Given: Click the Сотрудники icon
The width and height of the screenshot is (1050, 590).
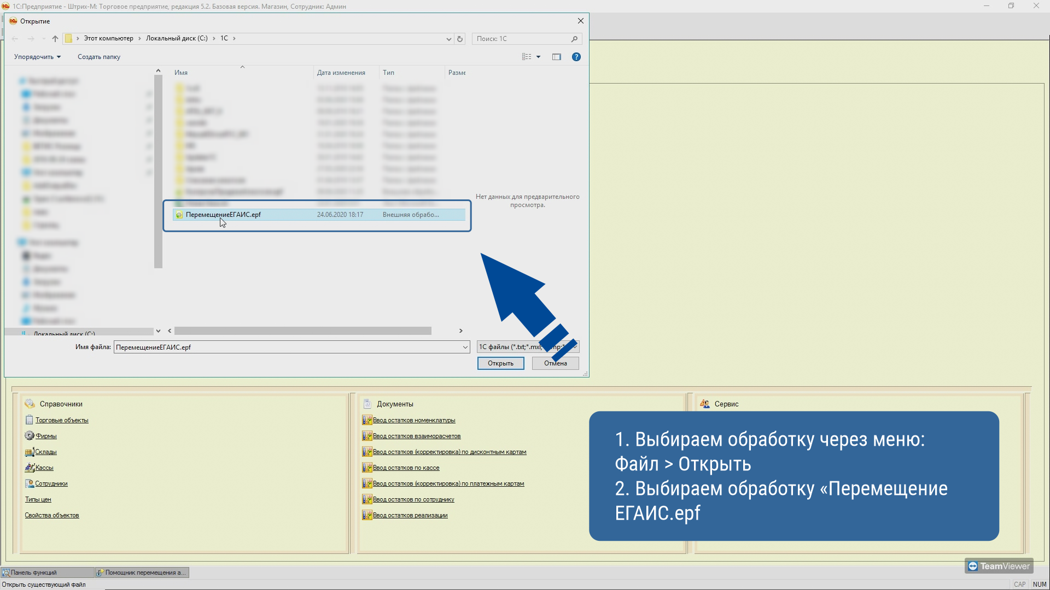Looking at the screenshot, I should point(30,483).
